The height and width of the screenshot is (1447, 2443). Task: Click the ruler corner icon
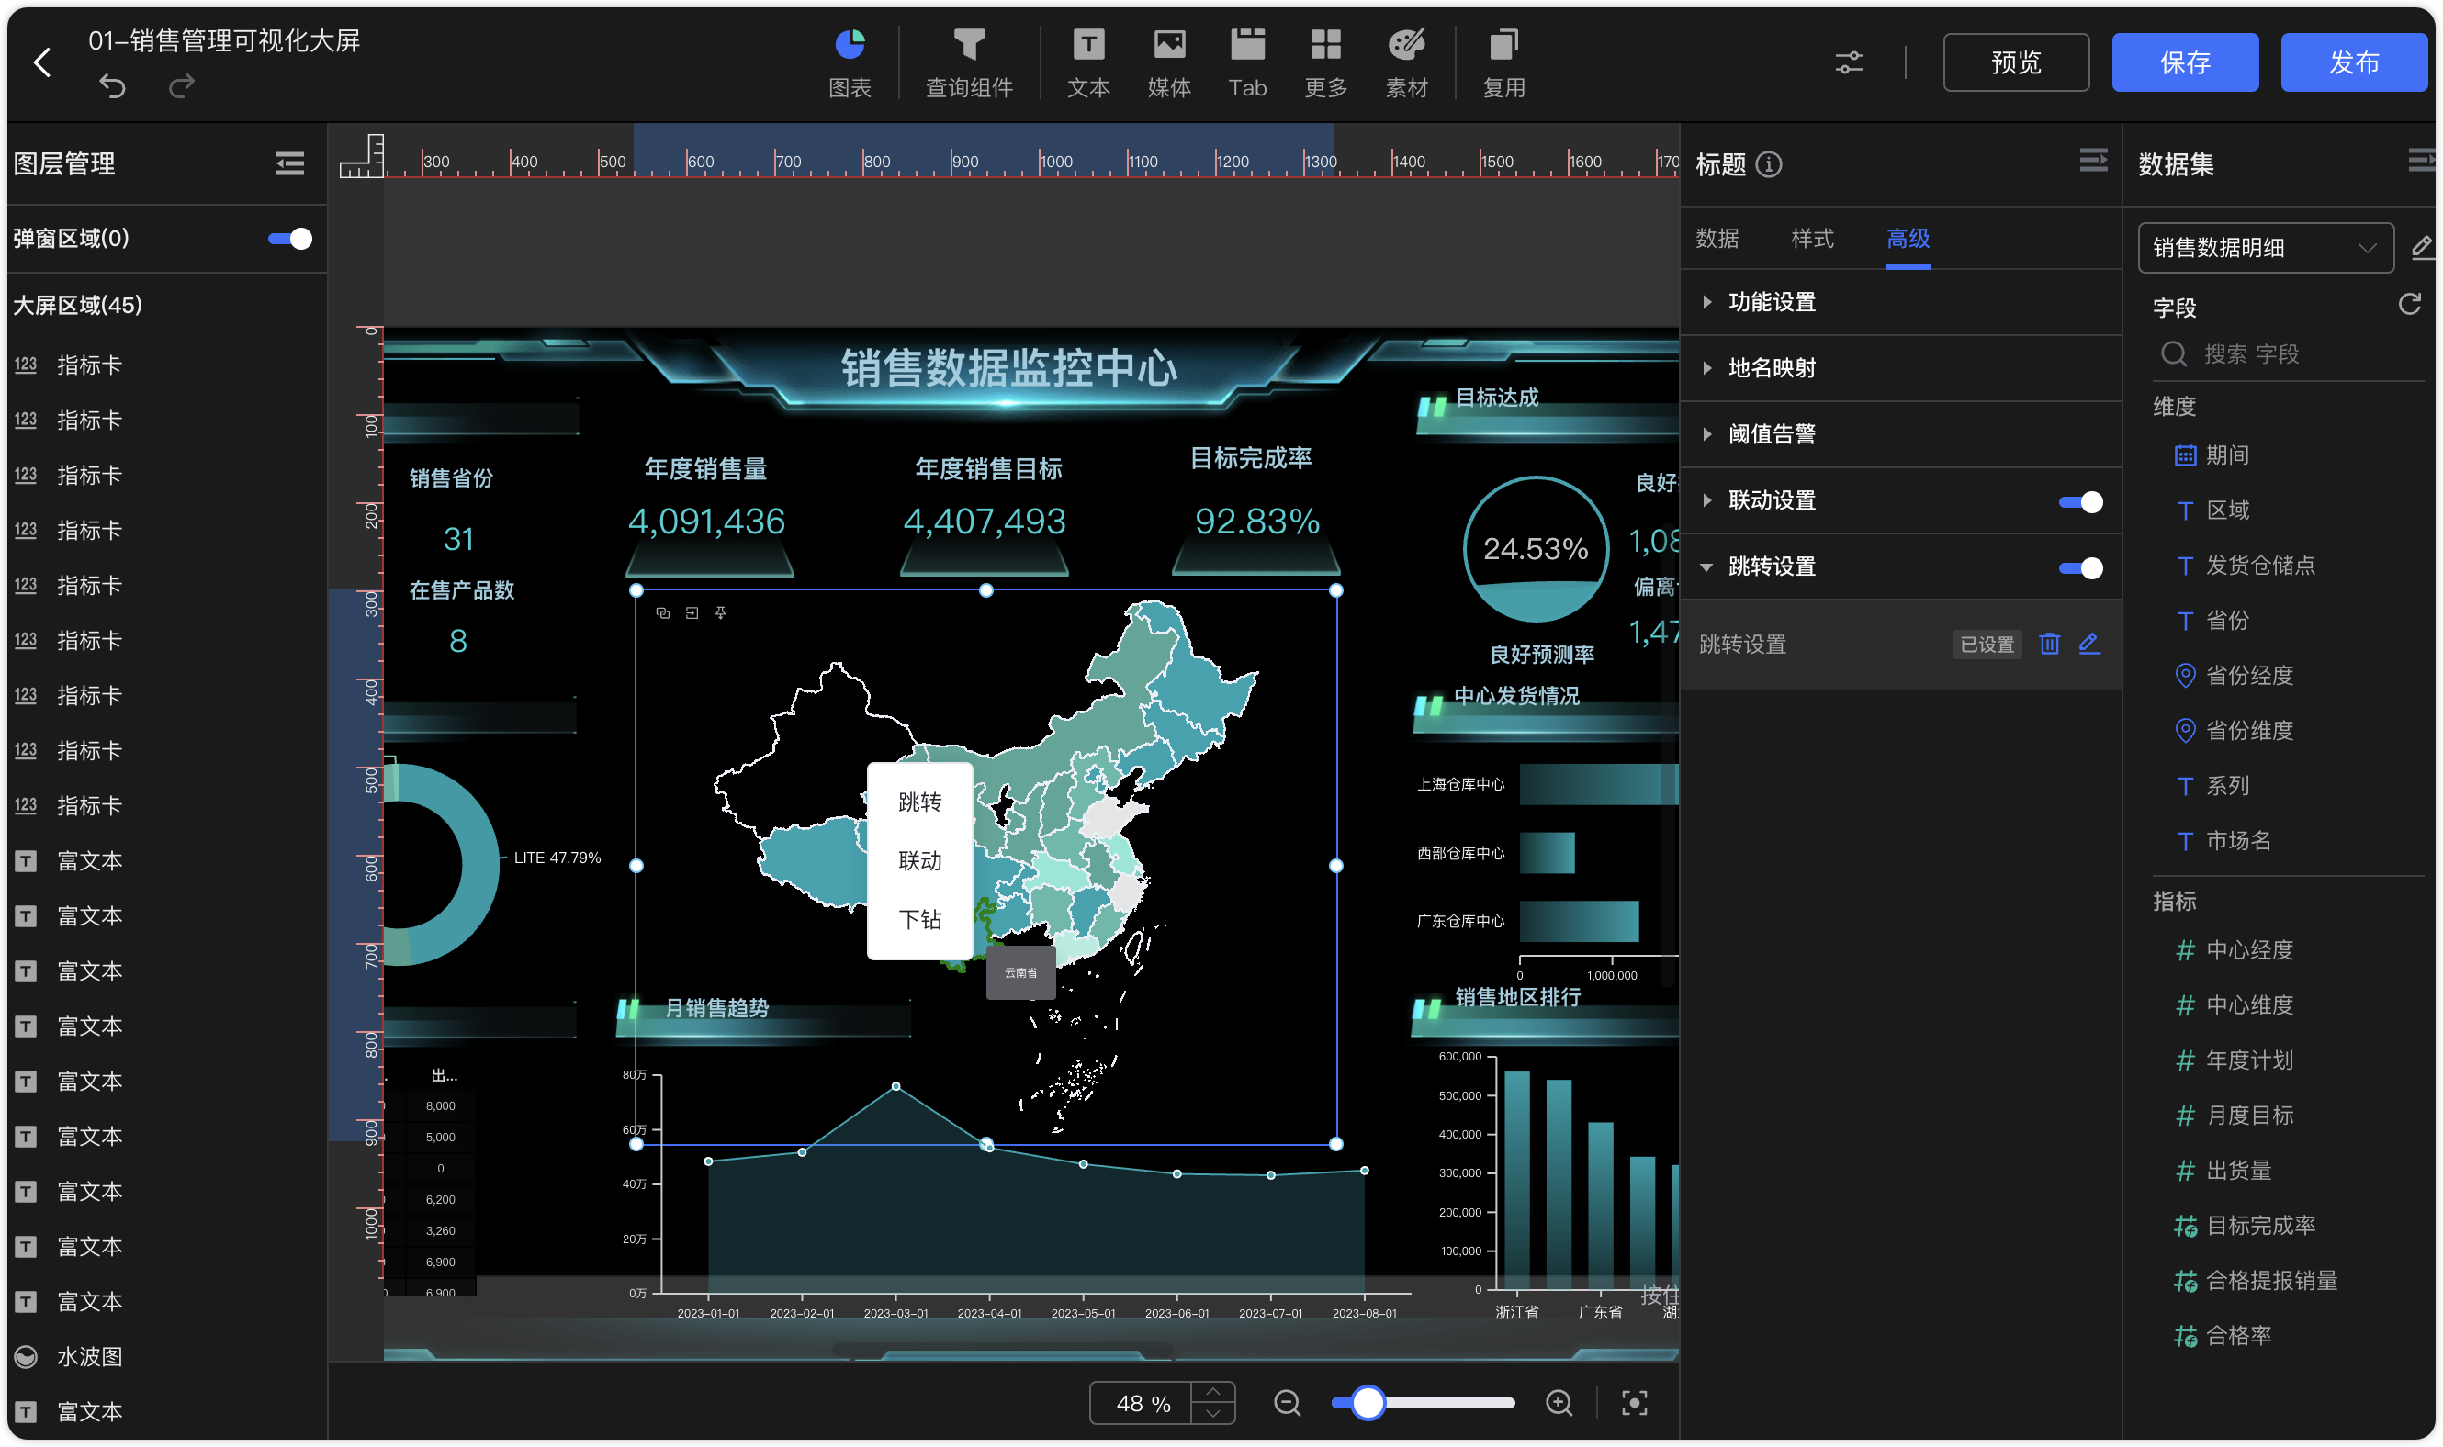coord(362,156)
